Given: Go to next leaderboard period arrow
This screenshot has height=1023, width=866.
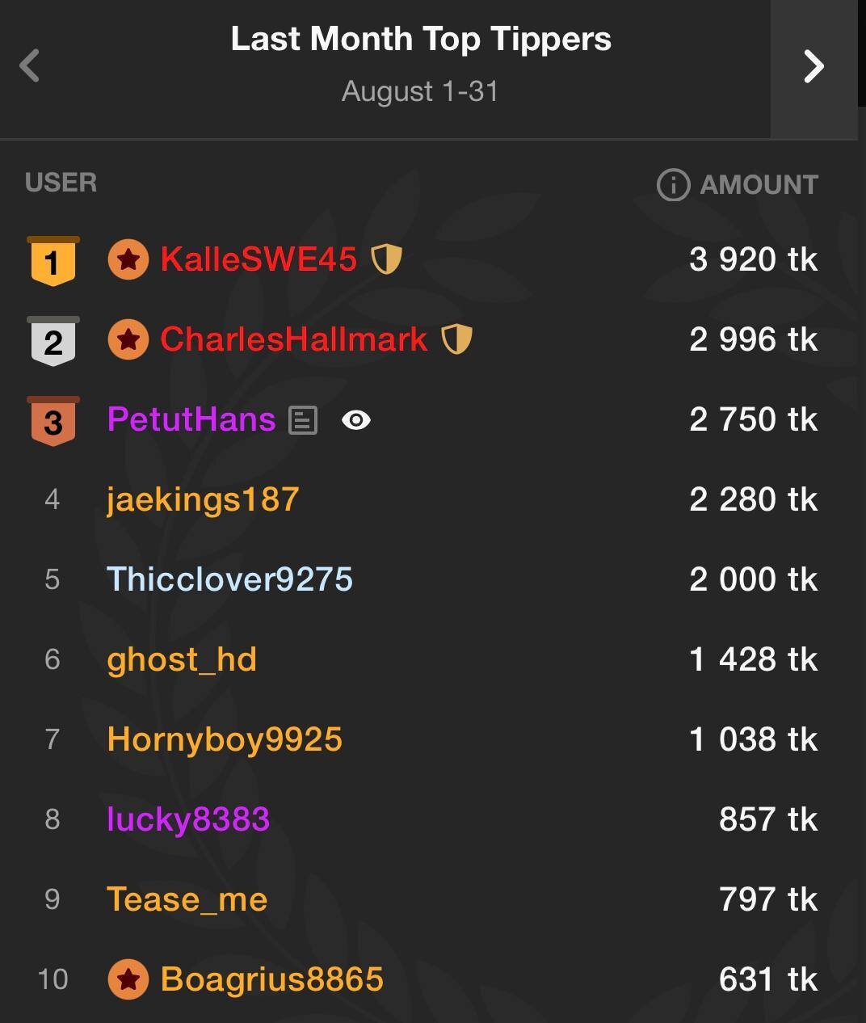Looking at the screenshot, I should click(x=813, y=67).
